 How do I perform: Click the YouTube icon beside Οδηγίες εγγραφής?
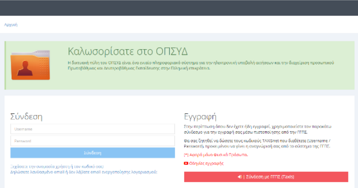tap(186, 164)
